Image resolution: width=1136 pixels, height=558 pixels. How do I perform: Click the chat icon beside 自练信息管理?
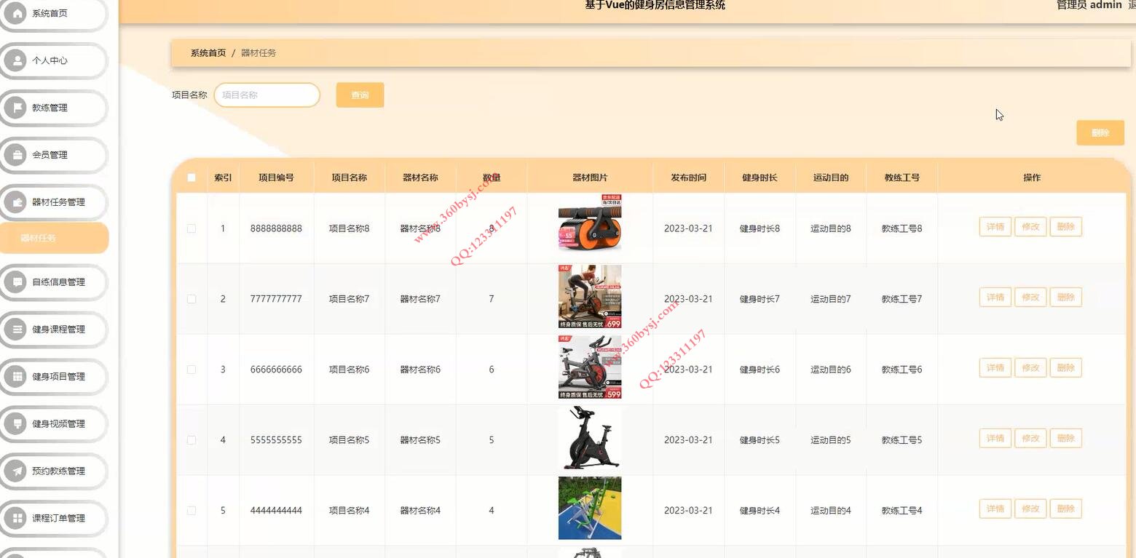(15, 282)
